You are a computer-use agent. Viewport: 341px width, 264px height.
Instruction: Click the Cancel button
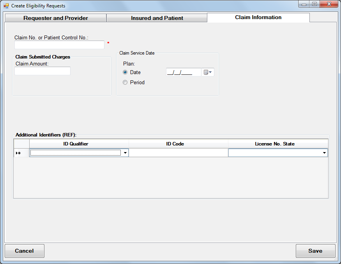[x=24, y=251]
